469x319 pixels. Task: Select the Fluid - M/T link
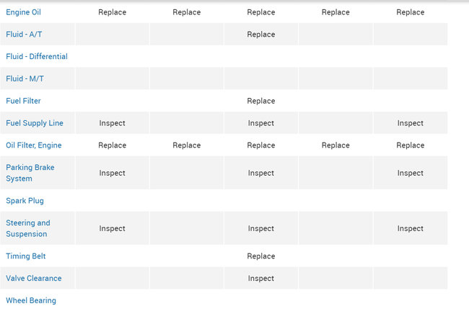25,78
